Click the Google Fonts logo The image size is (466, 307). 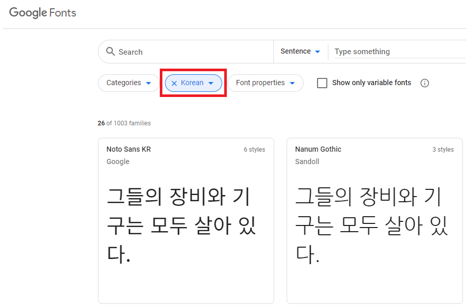[x=42, y=13]
